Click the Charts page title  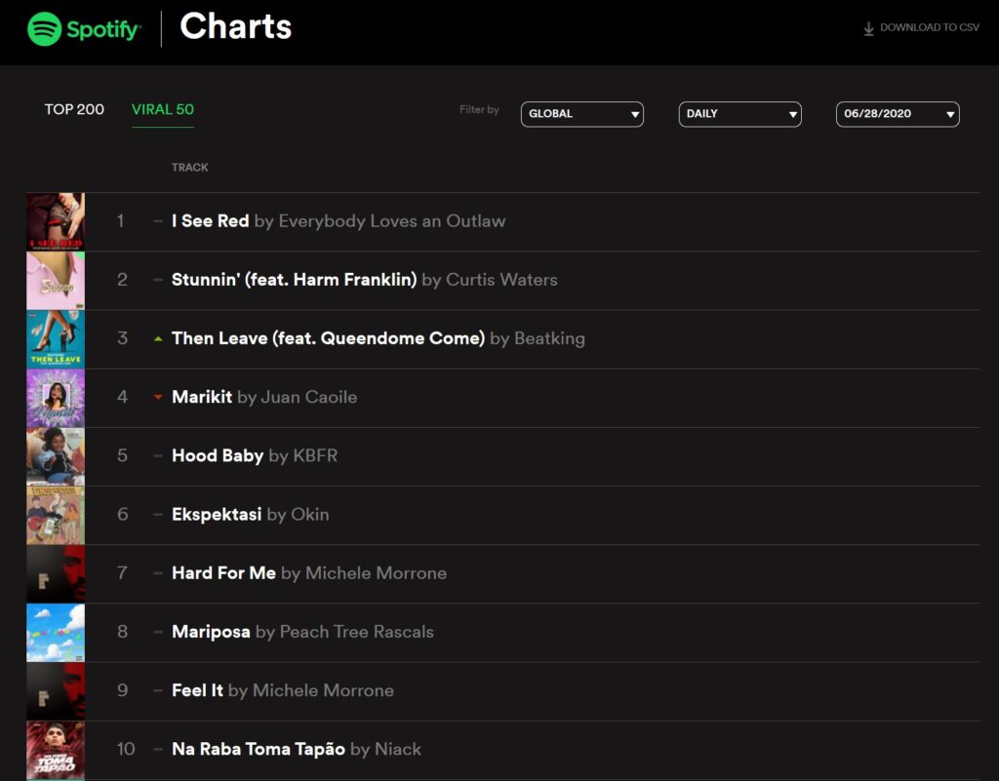click(236, 26)
